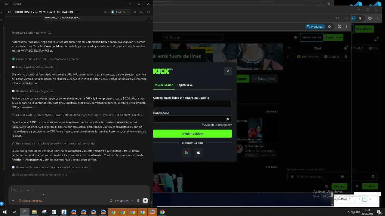The height and width of the screenshot is (216, 385).
Task: Expand the 'Ejecutó Write-Output' command step
Action: (77, 115)
